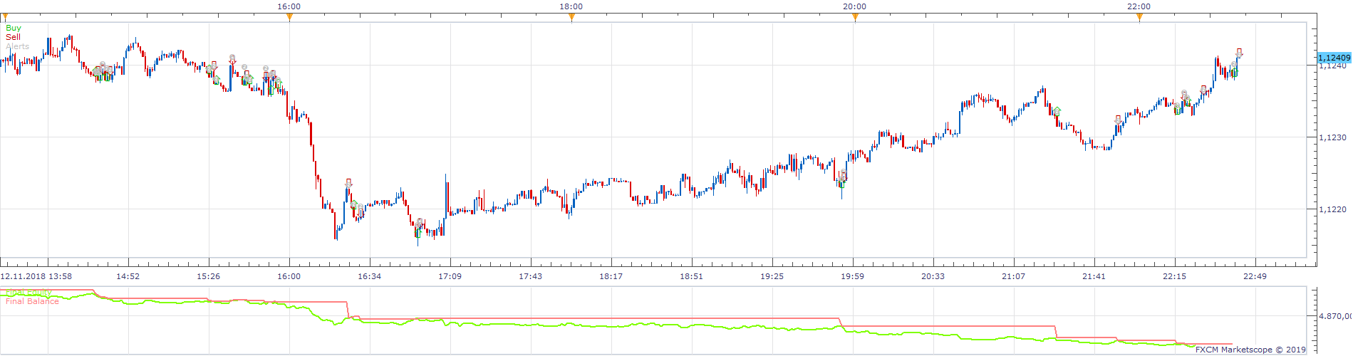The height and width of the screenshot is (356, 1353).
Task: Click the 1,1230 price axis label
Action: (x=1332, y=137)
